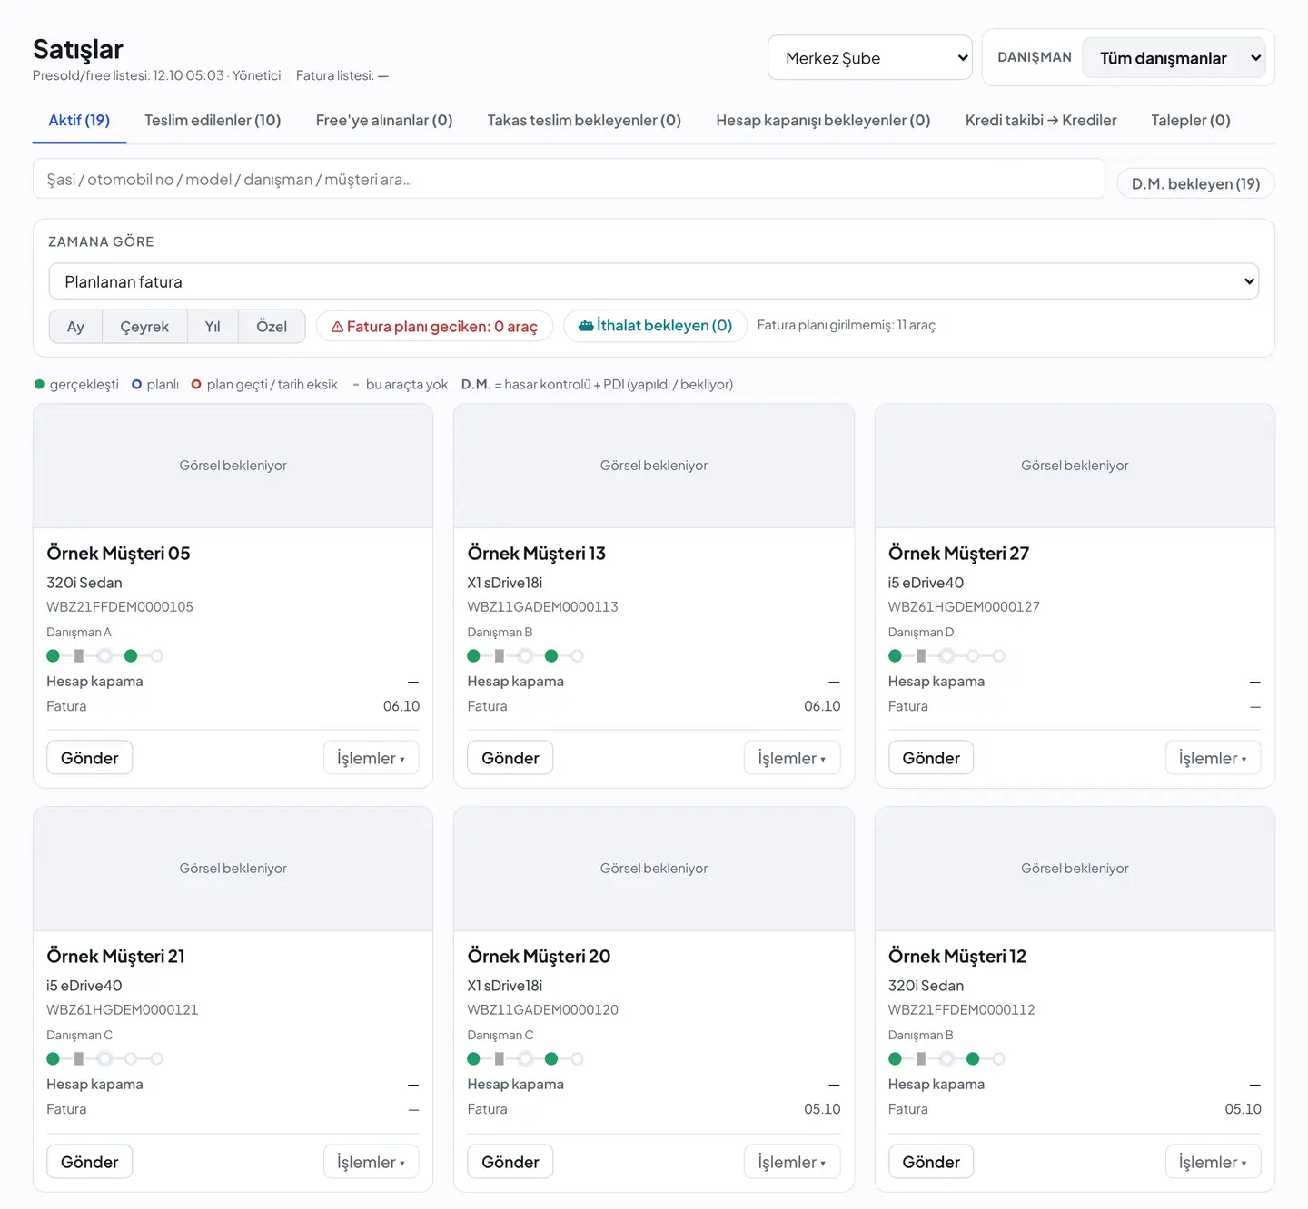Open İşlemler dropdown for Örnek Müşteri 21
Image resolution: width=1308 pixels, height=1209 pixels.
click(371, 1162)
